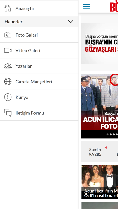Tap the Sterlin 9,9285 rate

tap(95, 152)
